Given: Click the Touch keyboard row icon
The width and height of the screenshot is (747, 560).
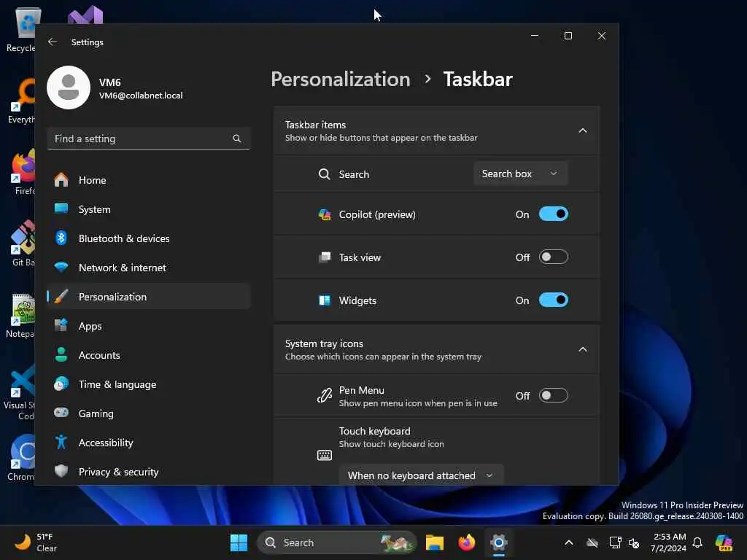Looking at the screenshot, I should tap(325, 455).
